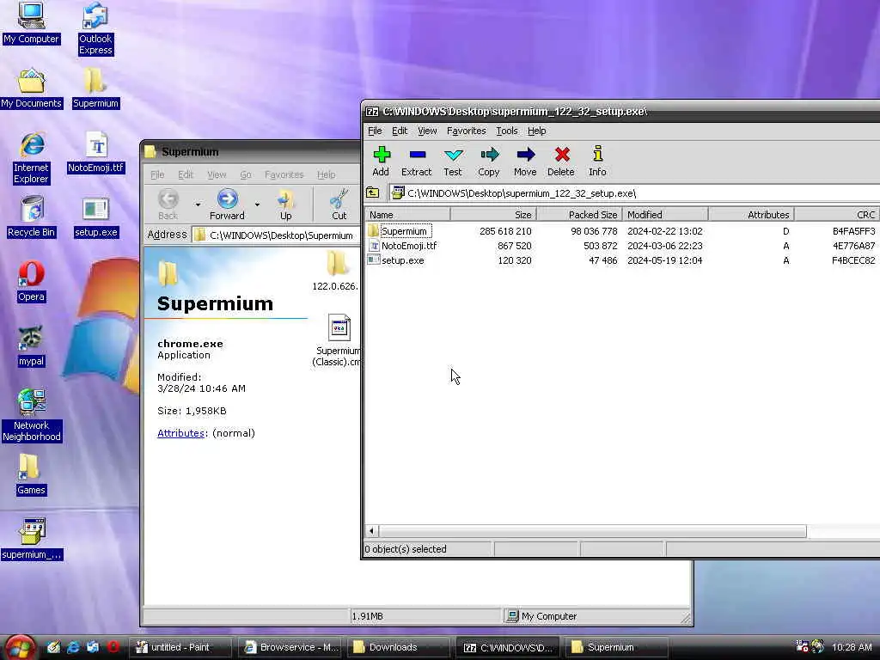Click Opera quick launch icon in taskbar
This screenshot has height=660, width=880.
tap(113, 647)
